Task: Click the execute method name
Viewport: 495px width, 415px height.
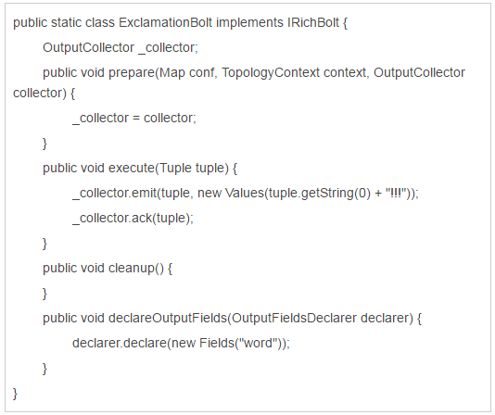Action: tap(132, 169)
